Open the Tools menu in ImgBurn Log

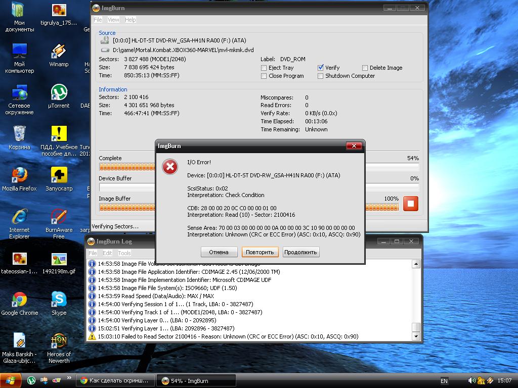click(124, 253)
